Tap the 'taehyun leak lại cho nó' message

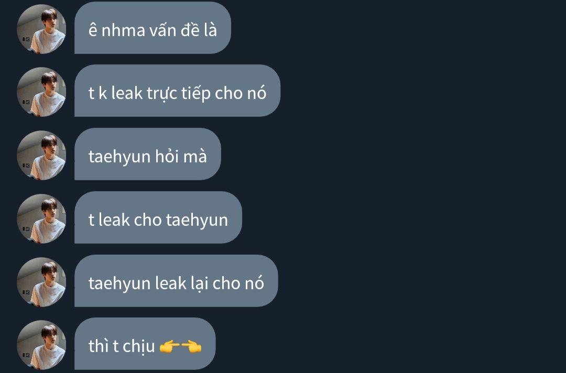(176, 281)
